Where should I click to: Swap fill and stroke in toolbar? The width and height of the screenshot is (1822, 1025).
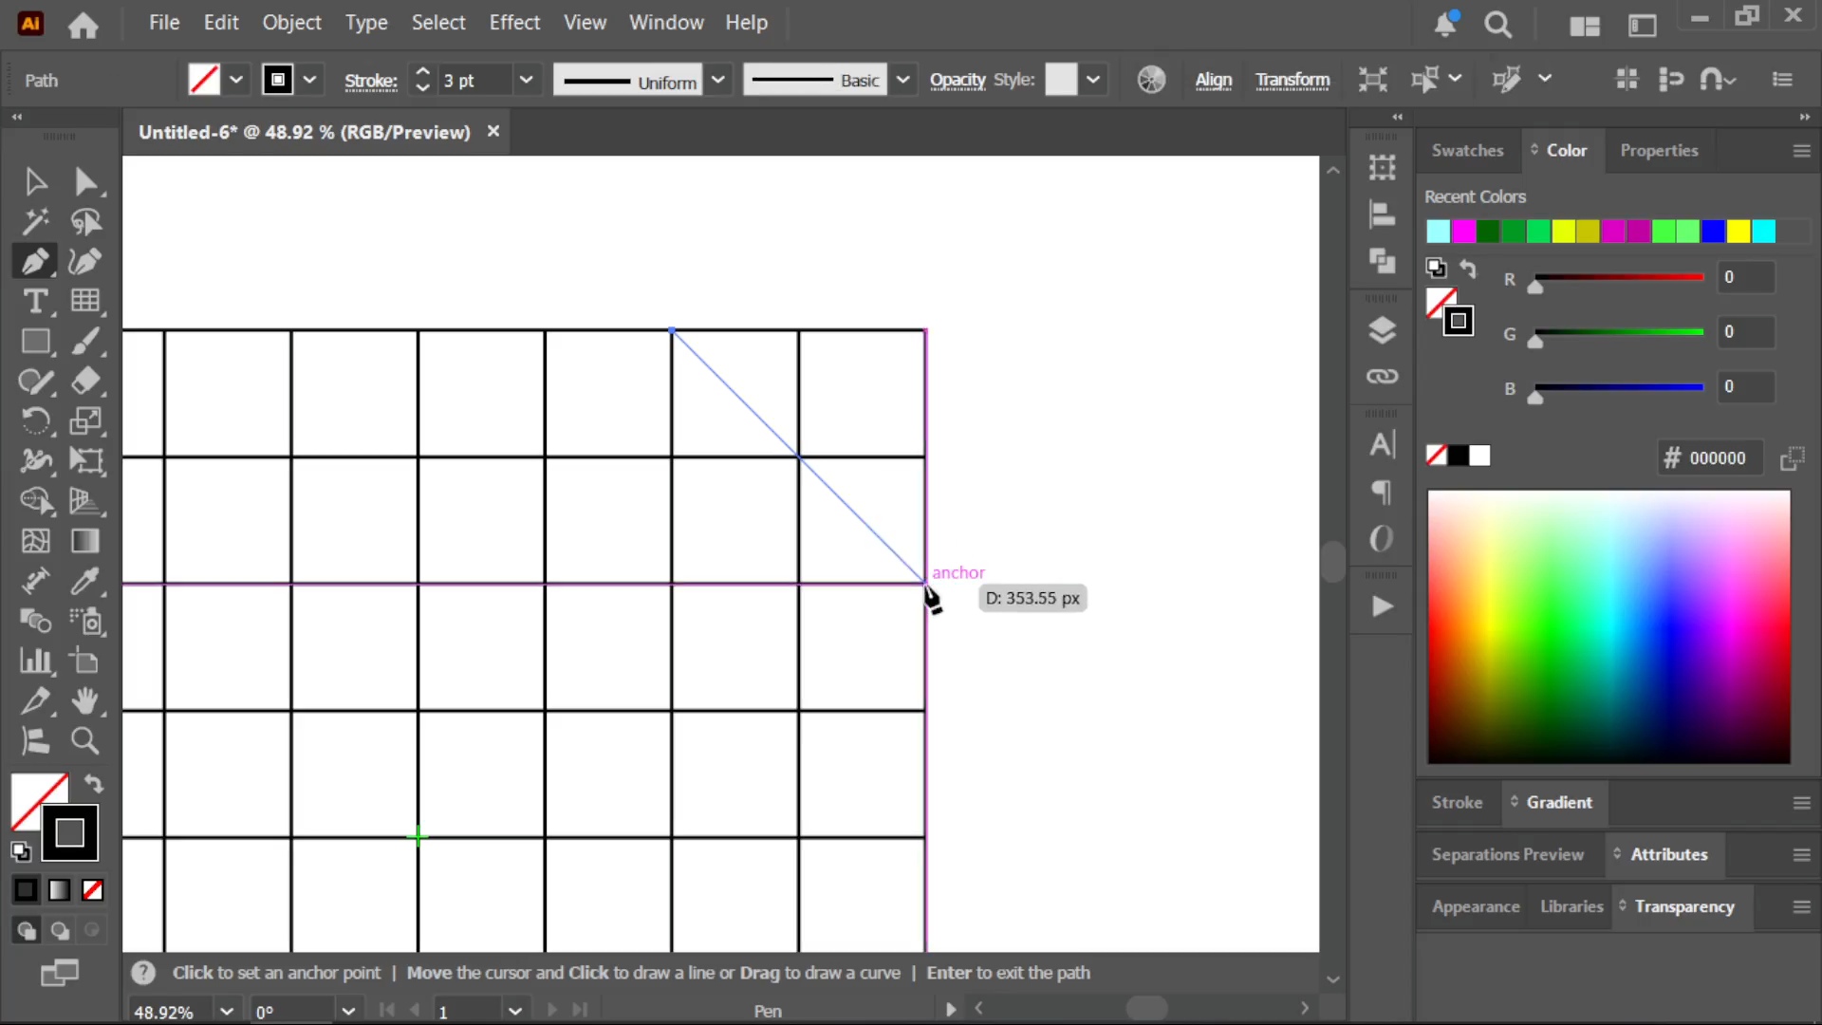coord(94,783)
